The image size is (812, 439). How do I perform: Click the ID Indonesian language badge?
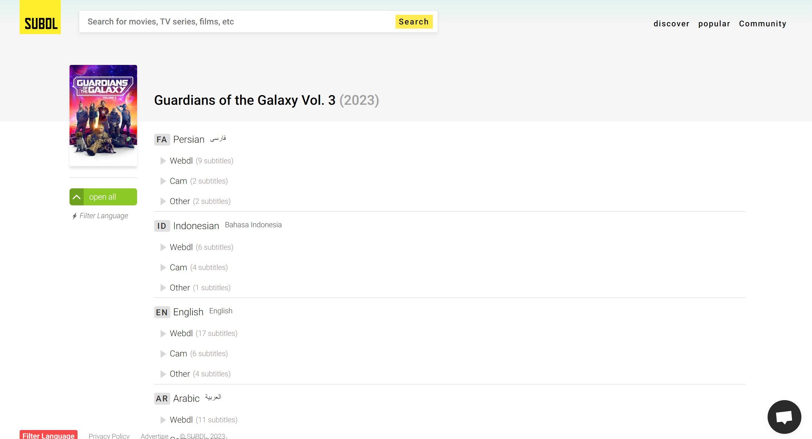162,226
